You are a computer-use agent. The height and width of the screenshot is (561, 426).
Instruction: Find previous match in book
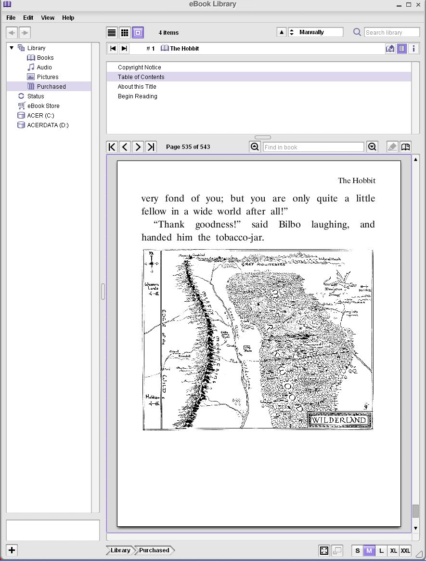pyautogui.click(x=255, y=147)
